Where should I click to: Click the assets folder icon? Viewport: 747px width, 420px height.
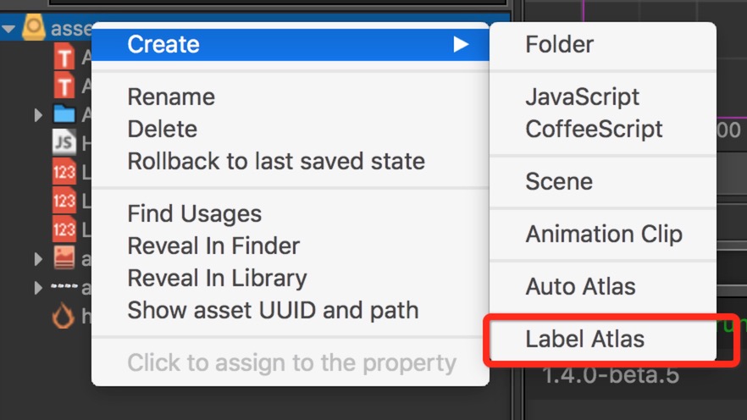(33, 27)
